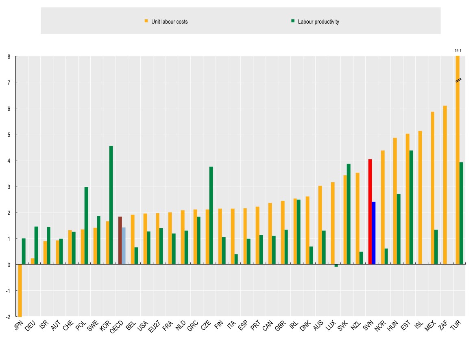Screen dimensions: 473x339
Task: Select the brown OECD unit labour costs bar
Action: [120, 241]
